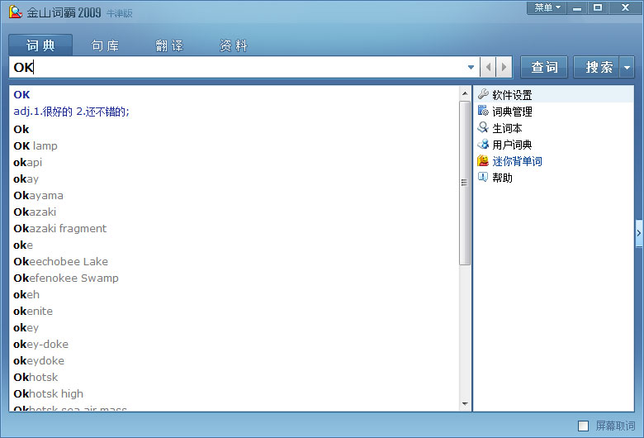Click the 查词 button
Viewport: 644px width, 438px height.
click(544, 67)
